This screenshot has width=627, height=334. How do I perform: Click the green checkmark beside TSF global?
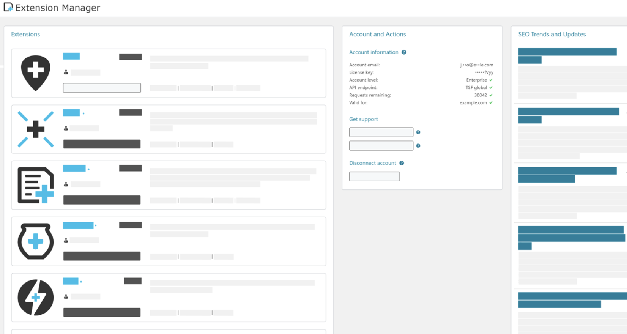click(x=491, y=88)
